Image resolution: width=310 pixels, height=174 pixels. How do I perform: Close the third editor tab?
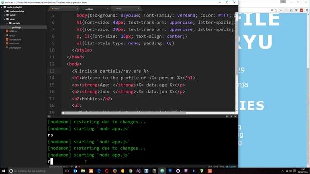(x=139, y=9)
